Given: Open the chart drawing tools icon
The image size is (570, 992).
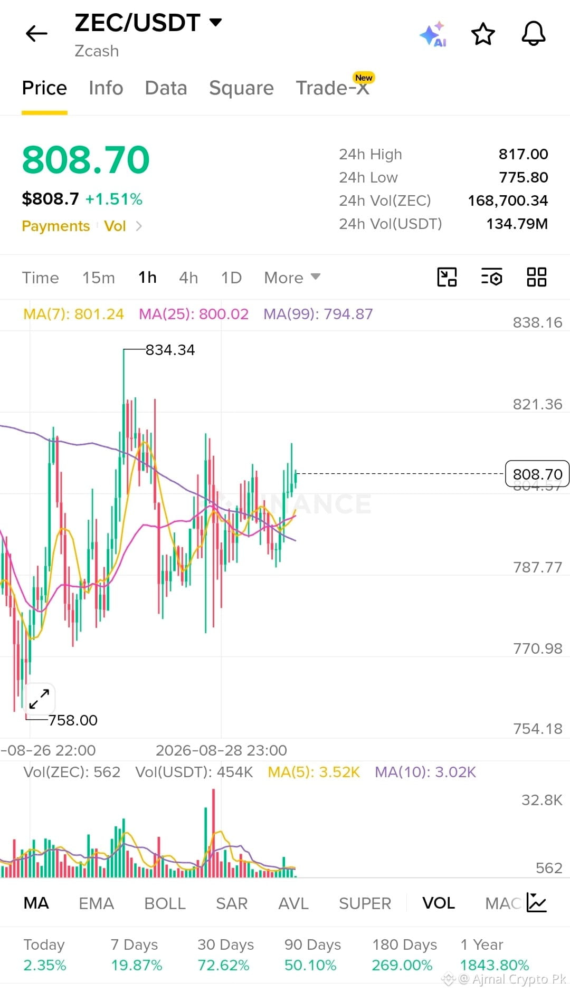Looking at the screenshot, I should click(447, 277).
